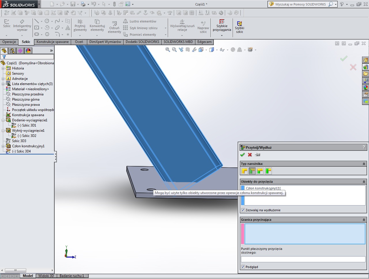
Task: Cancel with the graphics area red X
Action: click(x=353, y=67)
